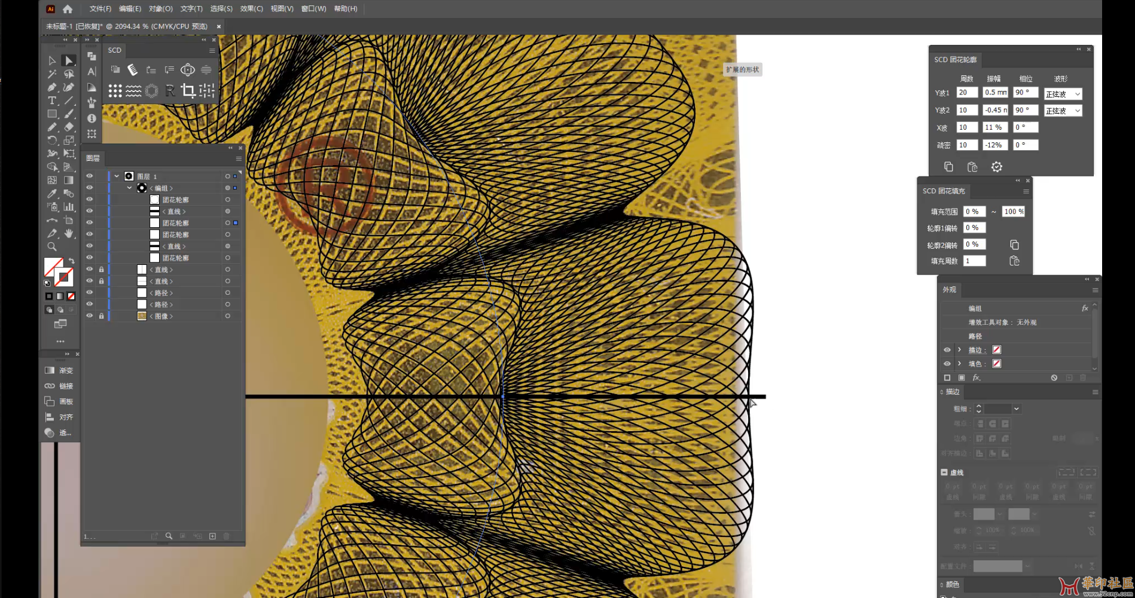
Task: Open the 链接 panel button
Action: click(59, 386)
